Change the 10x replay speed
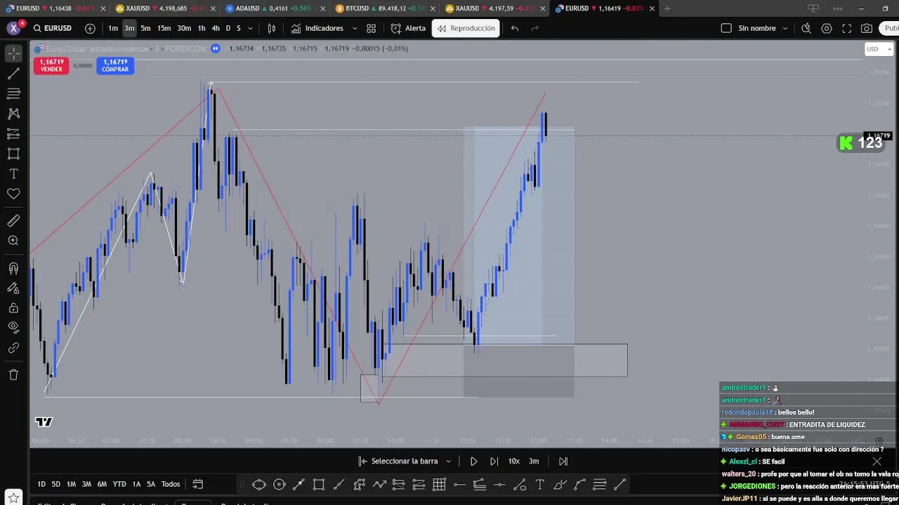The image size is (899, 505). click(514, 461)
